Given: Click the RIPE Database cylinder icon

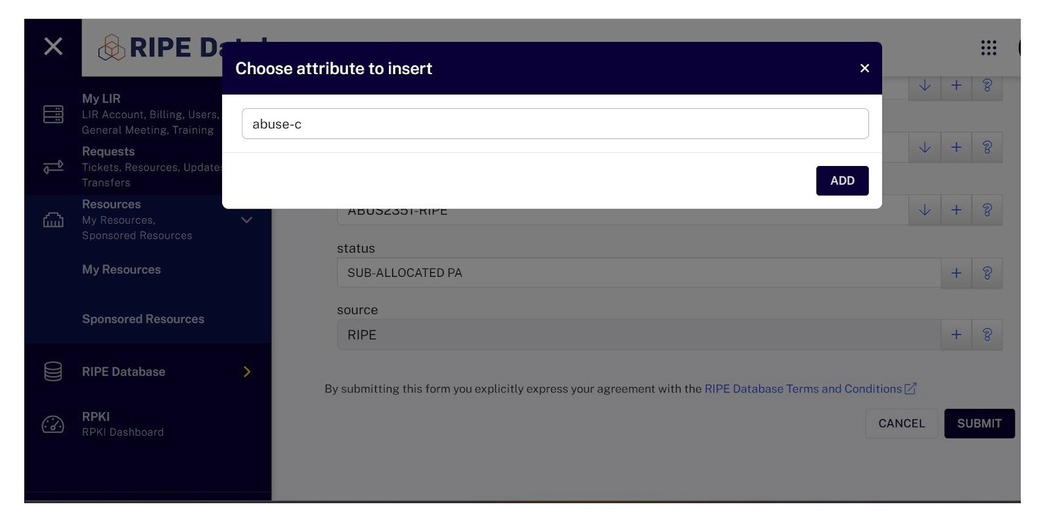Looking at the screenshot, I should tap(53, 371).
